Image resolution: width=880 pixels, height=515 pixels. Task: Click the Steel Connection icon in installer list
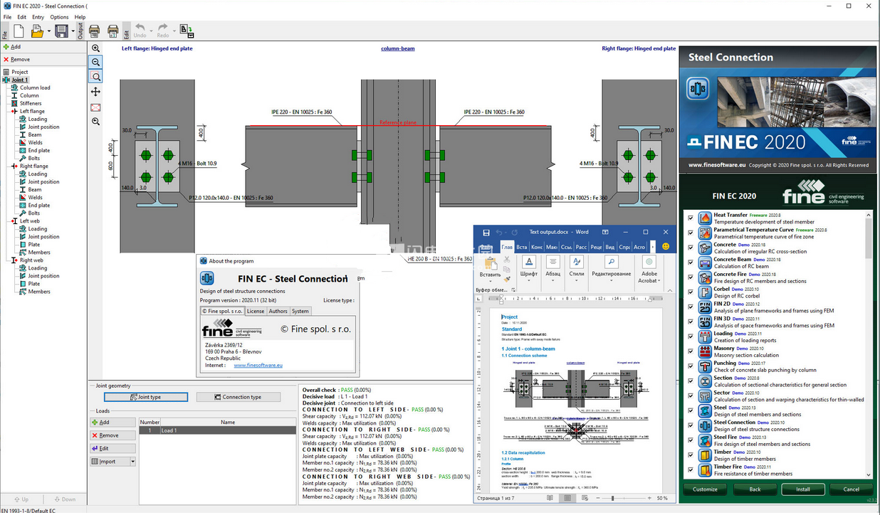[705, 425]
